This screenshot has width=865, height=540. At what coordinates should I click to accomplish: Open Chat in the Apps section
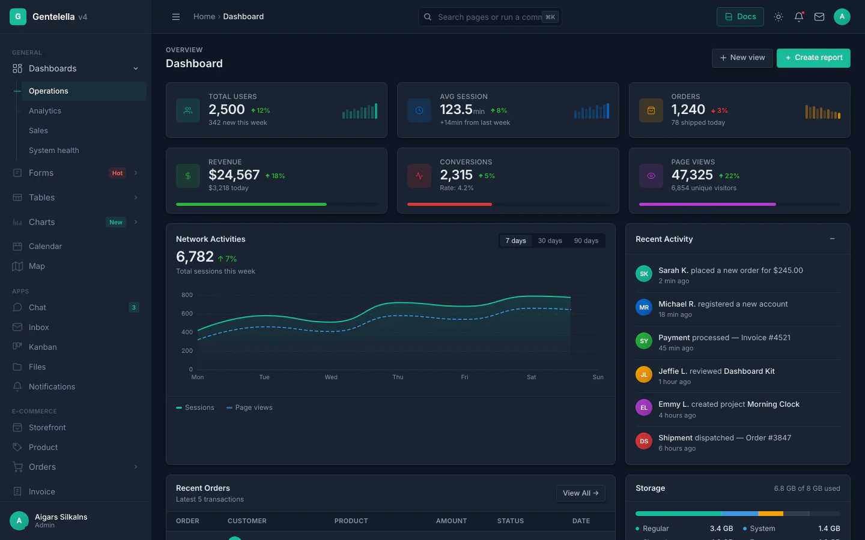[76, 308]
